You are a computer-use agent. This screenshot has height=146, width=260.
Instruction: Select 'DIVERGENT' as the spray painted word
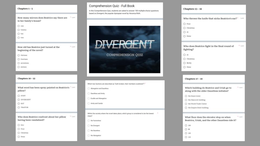[x=19, y=100]
